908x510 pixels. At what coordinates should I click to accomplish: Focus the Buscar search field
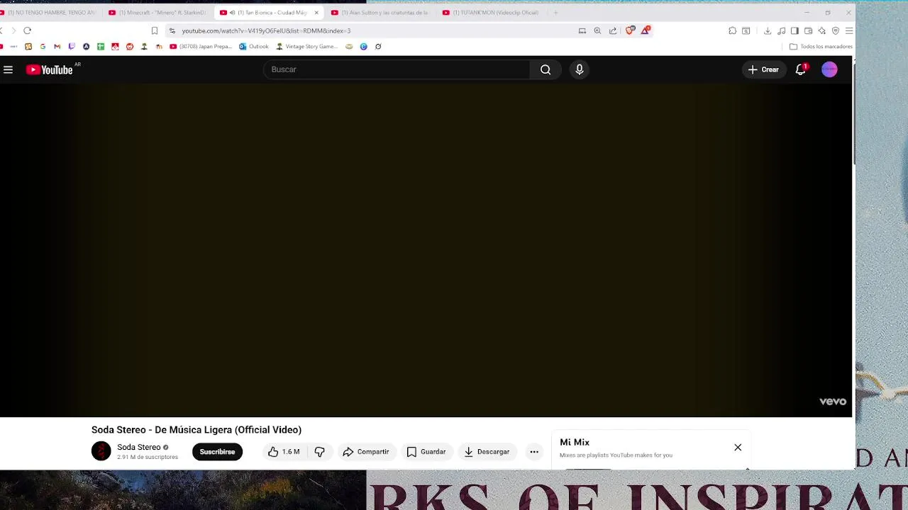coord(397,69)
